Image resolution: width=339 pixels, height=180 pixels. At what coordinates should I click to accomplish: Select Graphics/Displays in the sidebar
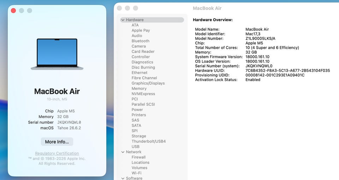[148, 83]
